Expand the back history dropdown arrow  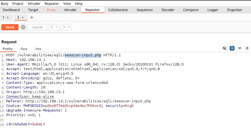57,27
